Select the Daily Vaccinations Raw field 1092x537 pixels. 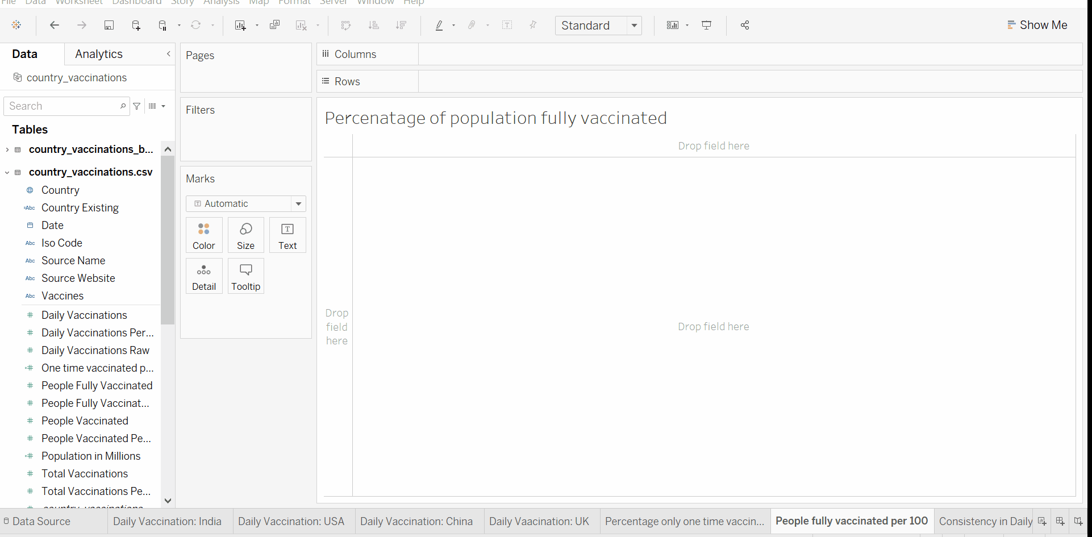[x=95, y=351]
